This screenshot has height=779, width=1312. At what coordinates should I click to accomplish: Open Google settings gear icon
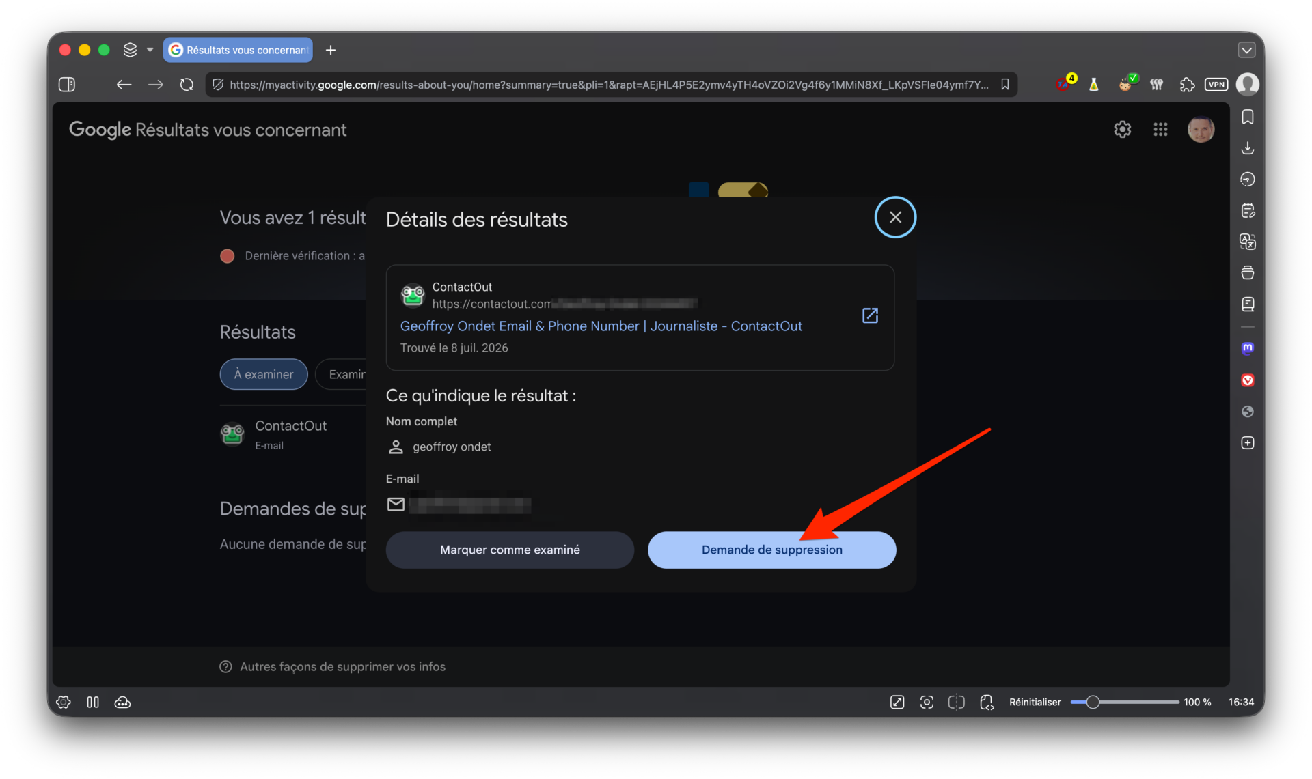click(1122, 130)
